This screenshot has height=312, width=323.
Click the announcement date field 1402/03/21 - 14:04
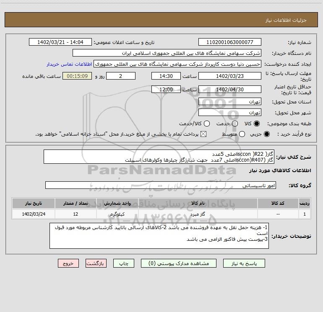[x=60, y=42]
